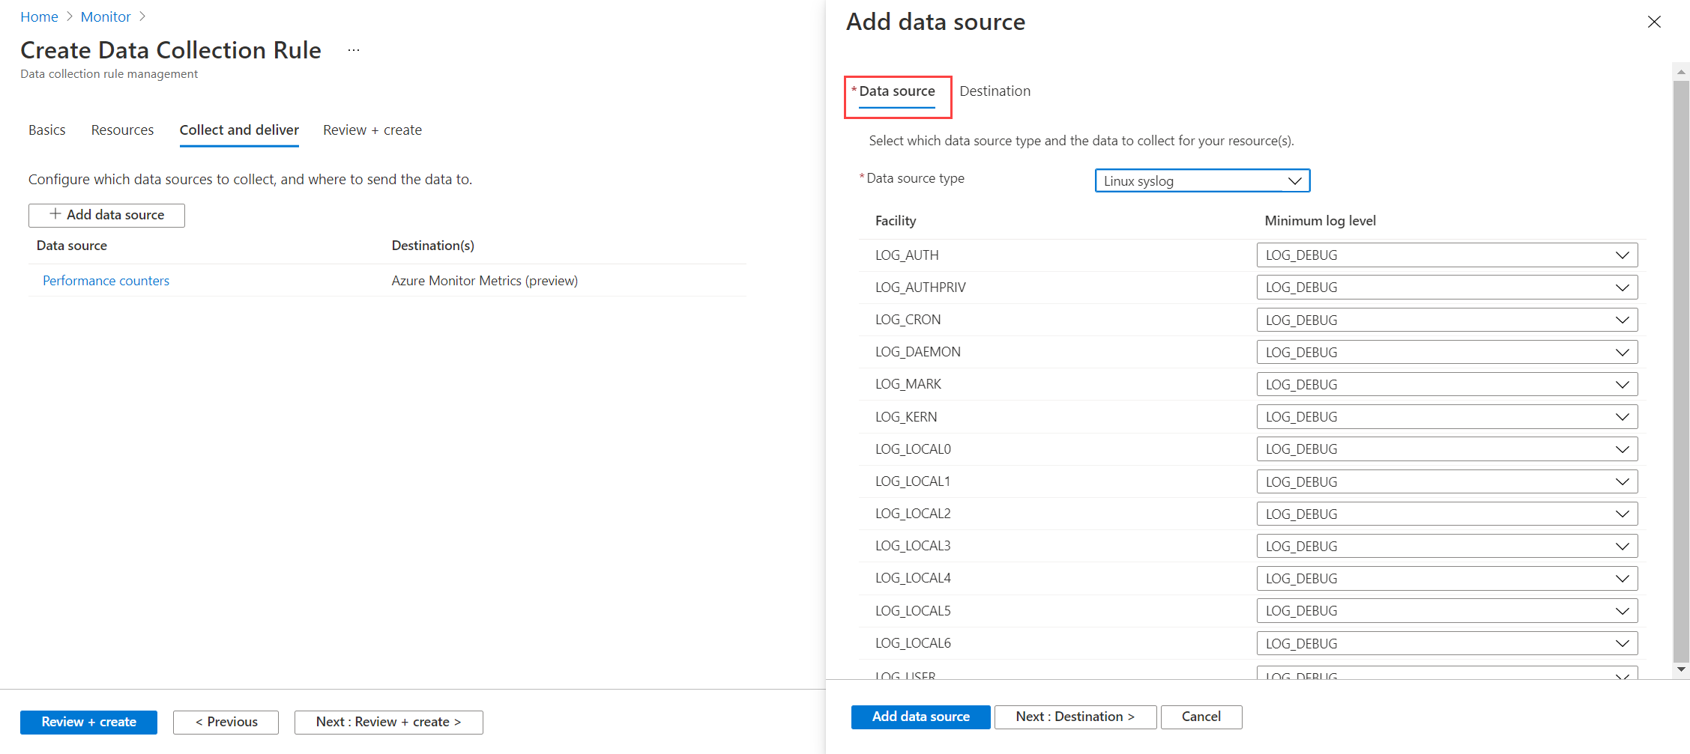
Task: Open the Performance counters data source
Action: pos(106,280)
